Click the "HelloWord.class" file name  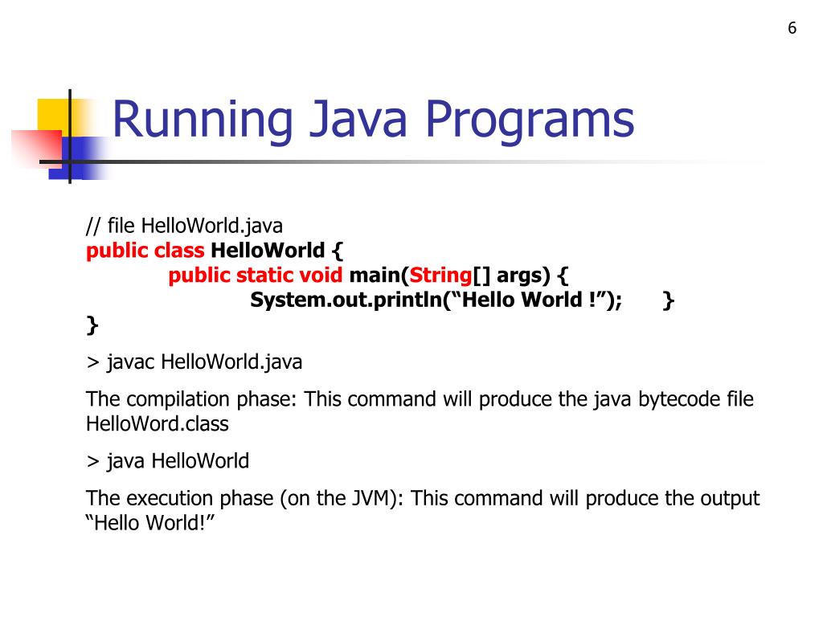coord(158,424)
